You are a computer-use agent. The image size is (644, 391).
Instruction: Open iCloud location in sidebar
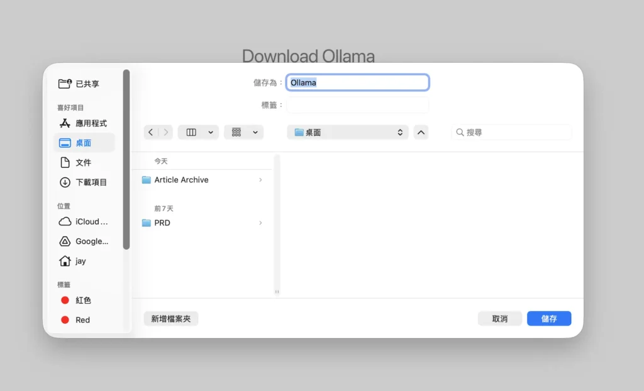click(x=84, y=222)
